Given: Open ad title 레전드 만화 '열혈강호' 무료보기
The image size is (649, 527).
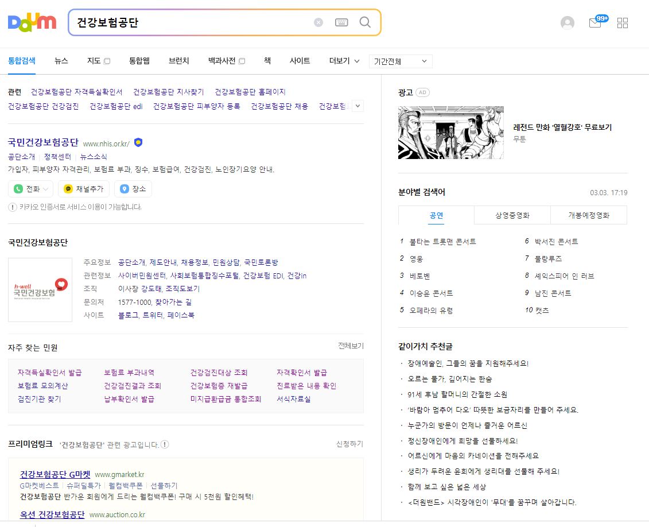Looking at the screenshot, I should point(562,127).
